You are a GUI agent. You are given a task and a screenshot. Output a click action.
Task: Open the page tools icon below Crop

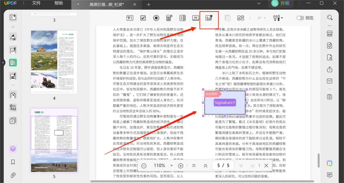[x=13, y=120]
